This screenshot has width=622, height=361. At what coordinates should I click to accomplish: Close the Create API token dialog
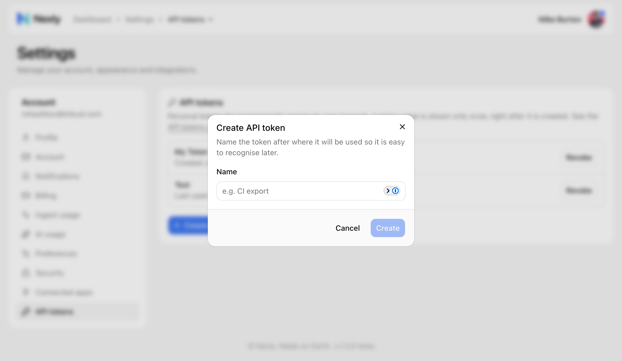pyautogui.click(x=402, y=127)
